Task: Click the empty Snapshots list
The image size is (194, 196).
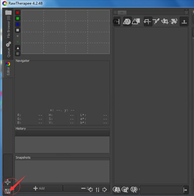Action: pos(62,171)
